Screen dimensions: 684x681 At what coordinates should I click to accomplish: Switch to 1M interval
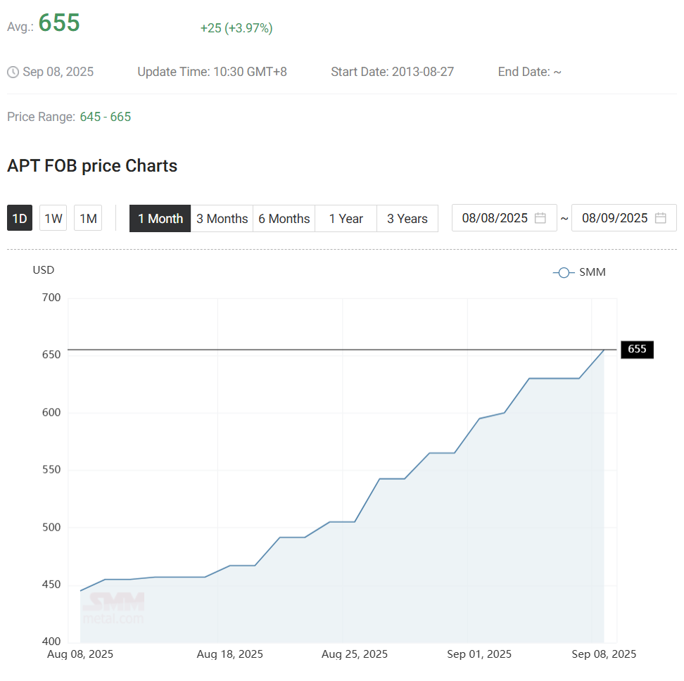88,219
